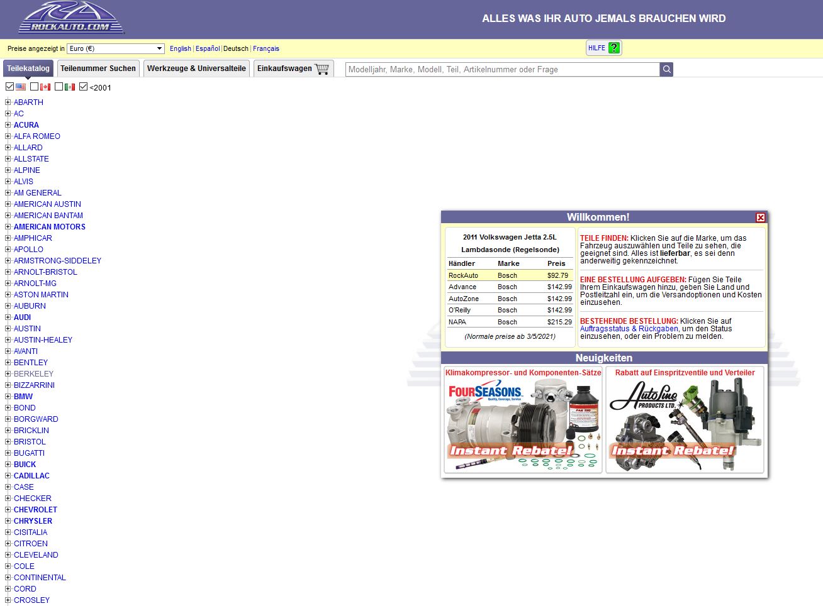Click the AutoZone $142.99 price row
823x606 pixels.
point(510,299)
